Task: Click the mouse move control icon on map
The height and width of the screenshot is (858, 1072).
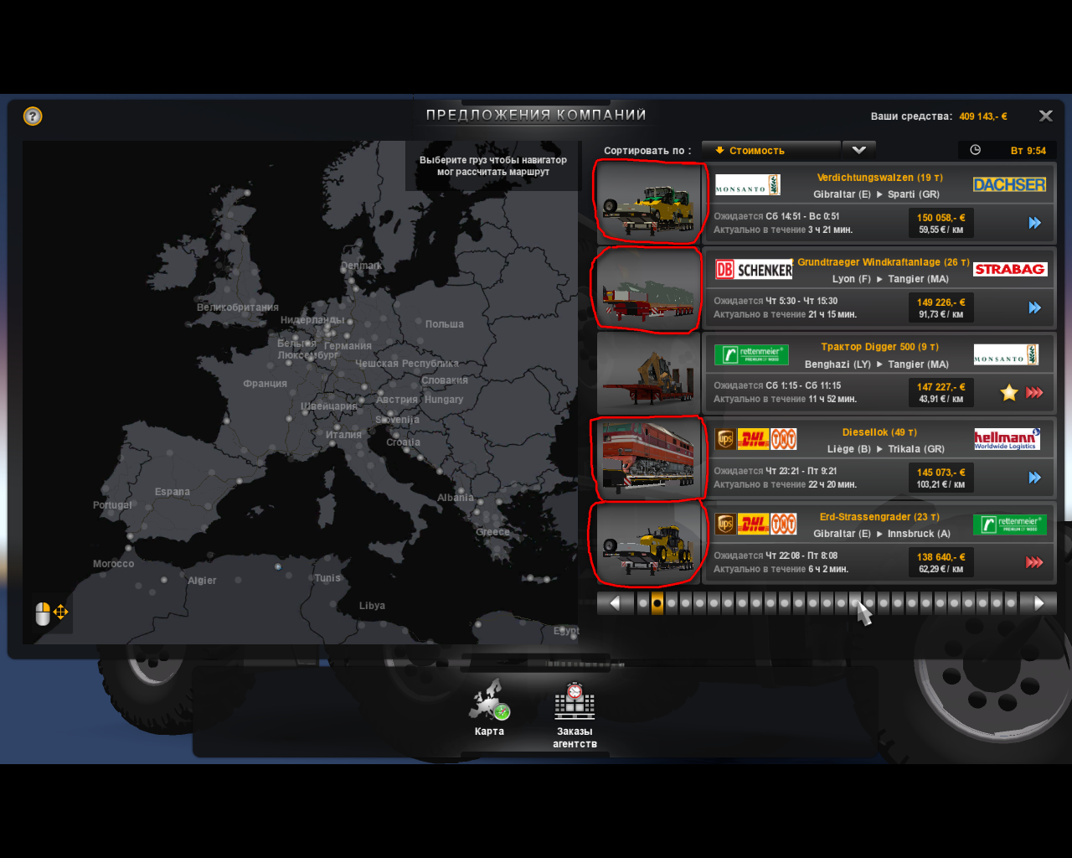Action: [x=51, y=613]
